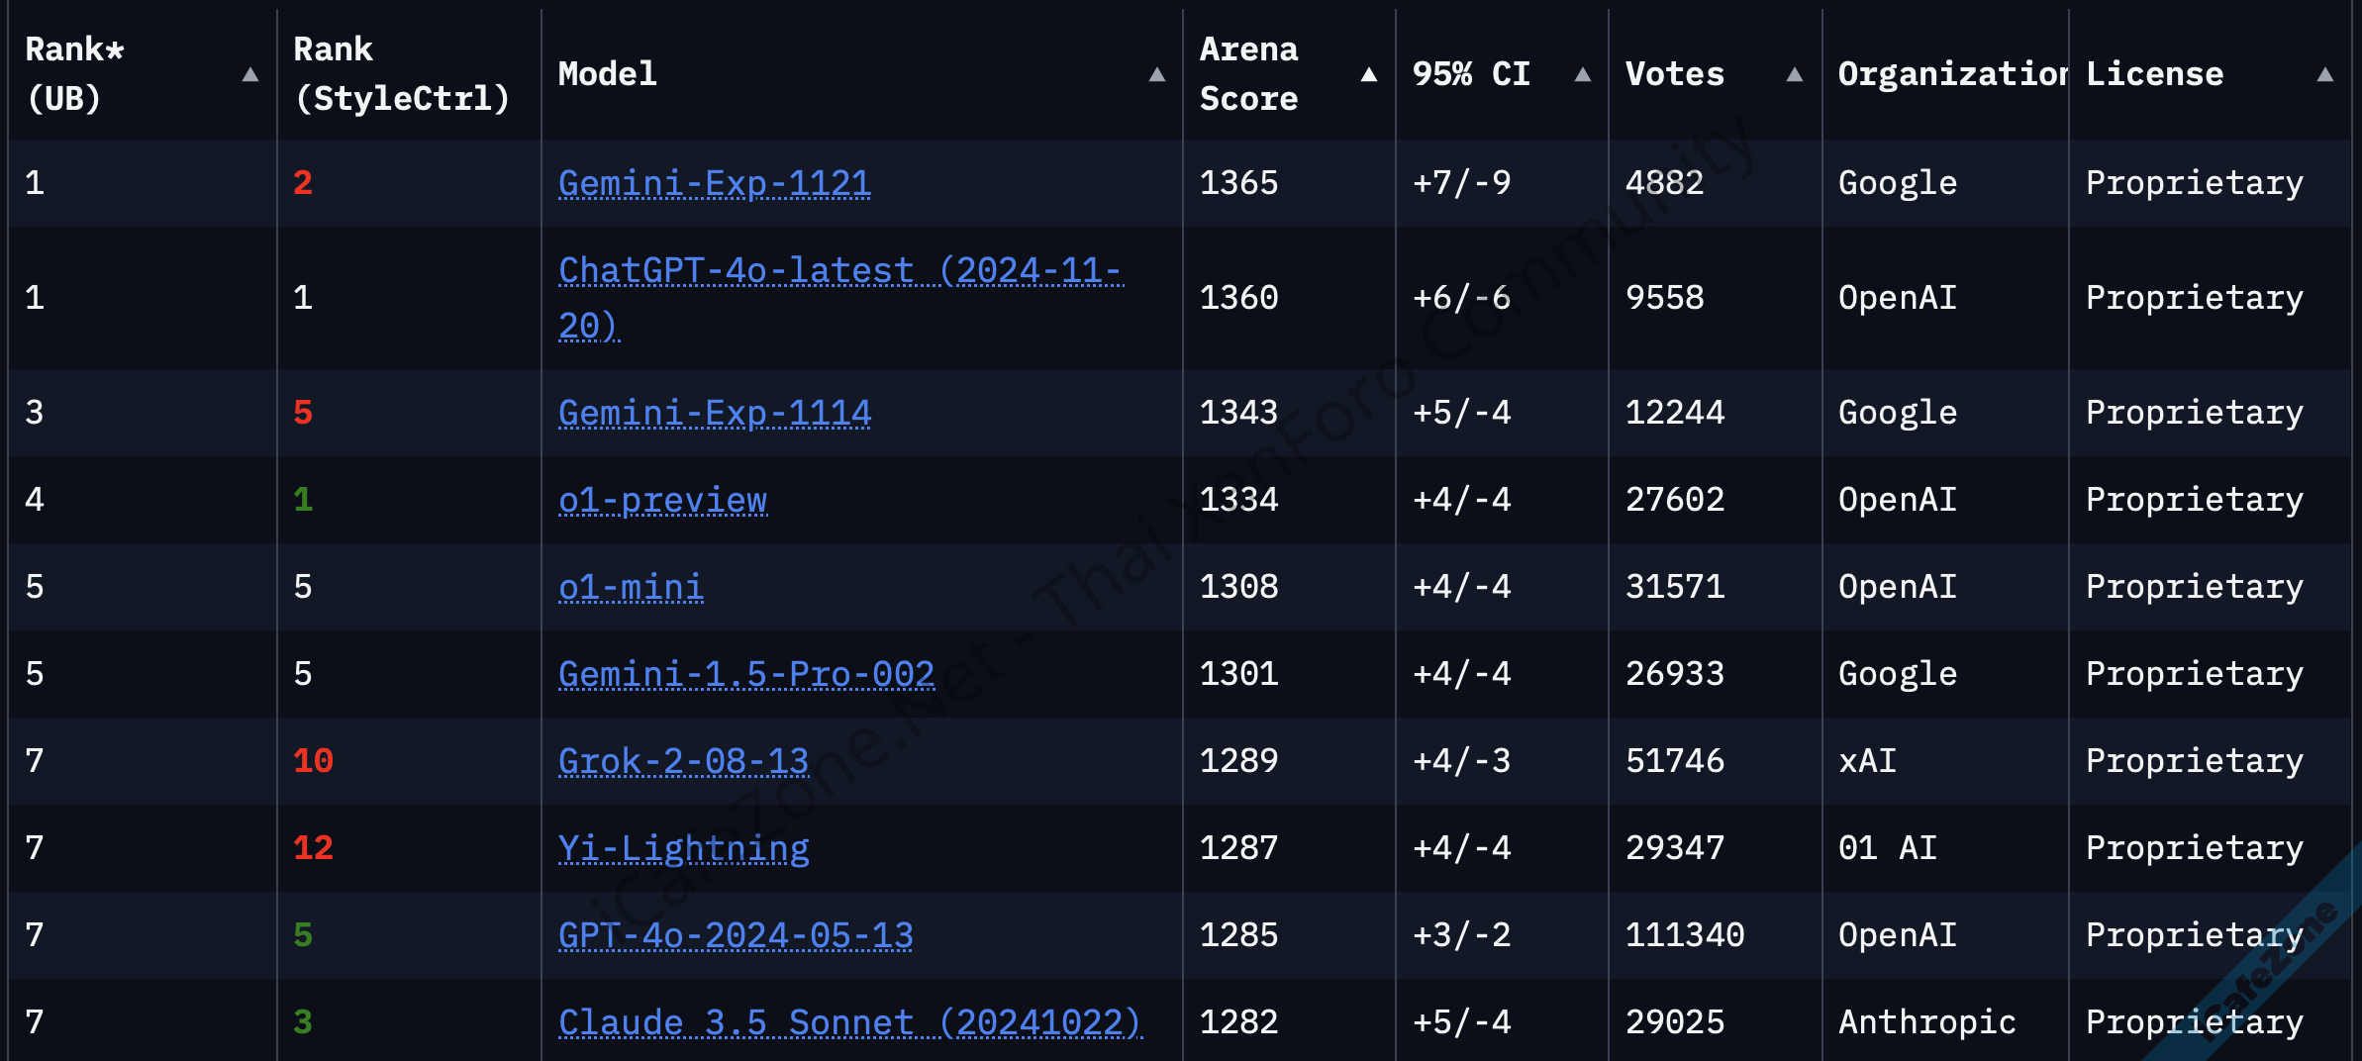Open Claude 3.5 Sonnet (20241022) link
Viewport: 2362px width, 1061px height.
849,1022
